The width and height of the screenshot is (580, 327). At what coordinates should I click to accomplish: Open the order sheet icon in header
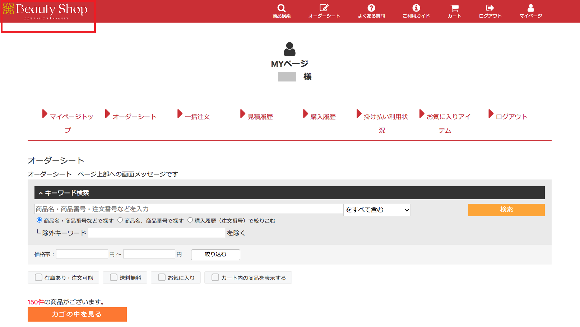(324, 8)
